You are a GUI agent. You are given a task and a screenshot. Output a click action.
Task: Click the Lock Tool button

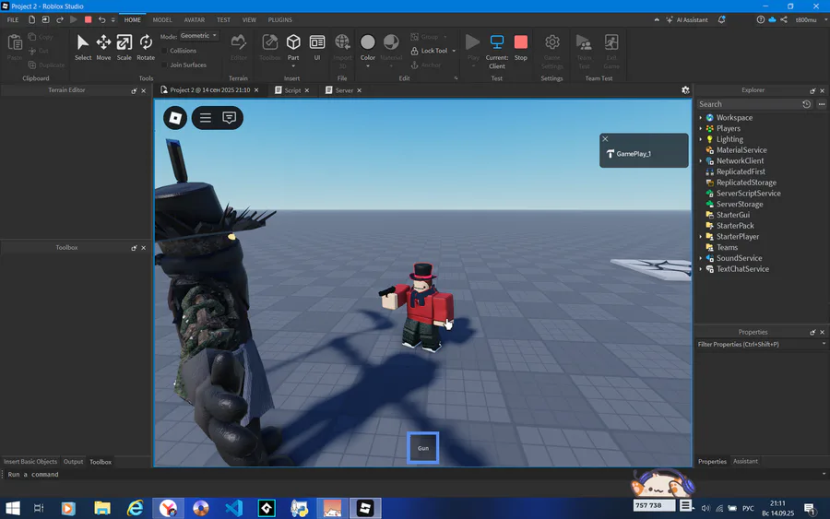pos(429,51)
